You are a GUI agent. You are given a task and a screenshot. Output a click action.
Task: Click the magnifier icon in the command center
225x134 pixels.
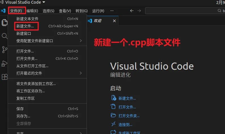click(219, 11)
